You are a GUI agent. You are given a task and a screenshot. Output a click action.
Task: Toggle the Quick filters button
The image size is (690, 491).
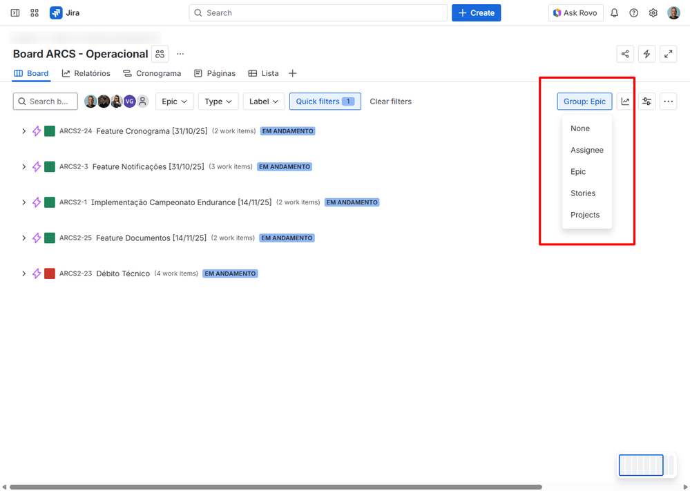tap(325, 101)
